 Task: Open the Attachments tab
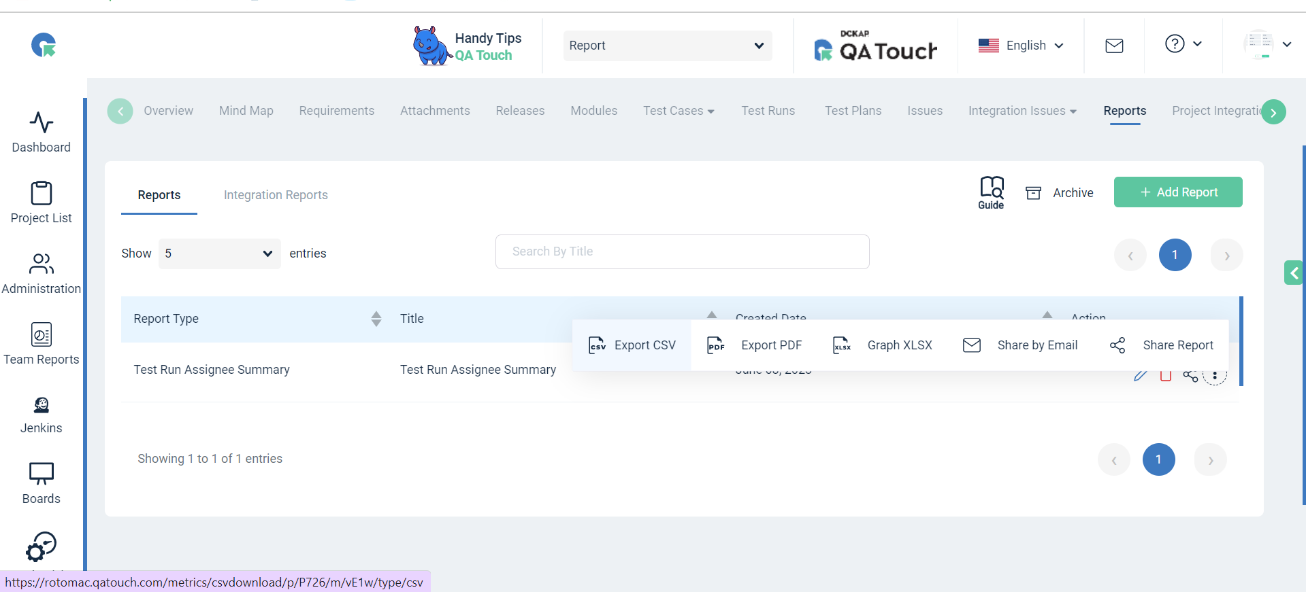(x=435, y=111)
